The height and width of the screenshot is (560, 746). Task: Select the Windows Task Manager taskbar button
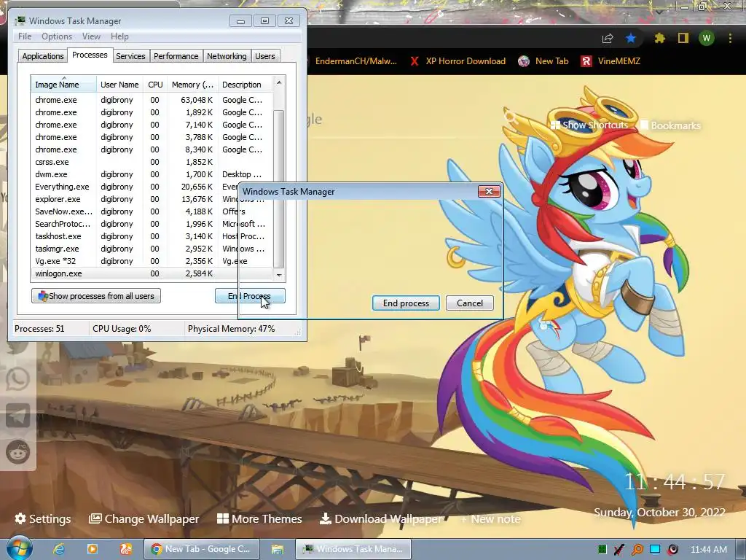(353, 549)
